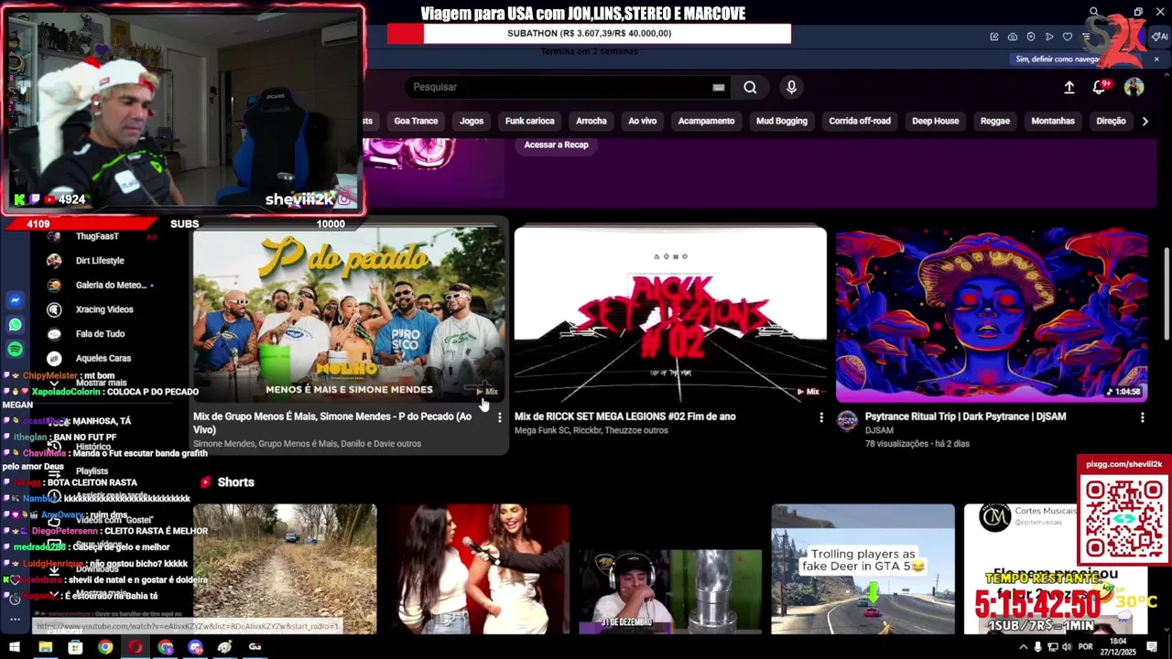Viewport: 1172px width, 659px height.
Task: Open the Paint taskbar icon
Action: coord(224,647)
